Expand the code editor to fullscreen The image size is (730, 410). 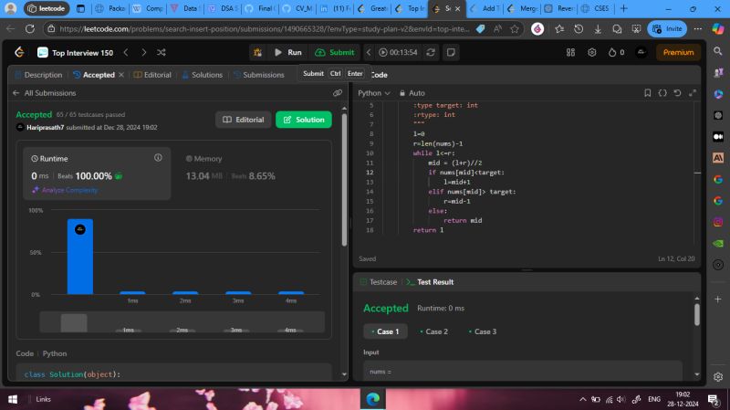[693, 93]
